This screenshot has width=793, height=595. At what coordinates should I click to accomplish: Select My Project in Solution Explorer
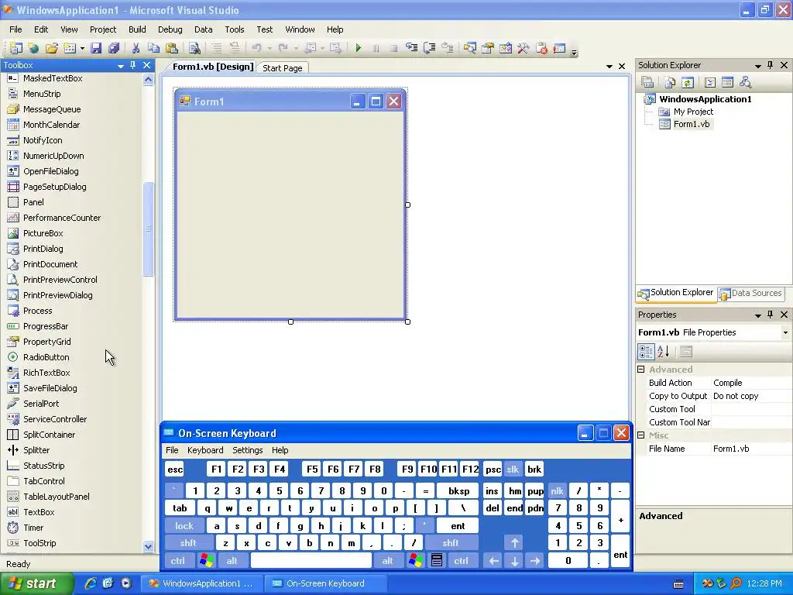click(693, 112)
